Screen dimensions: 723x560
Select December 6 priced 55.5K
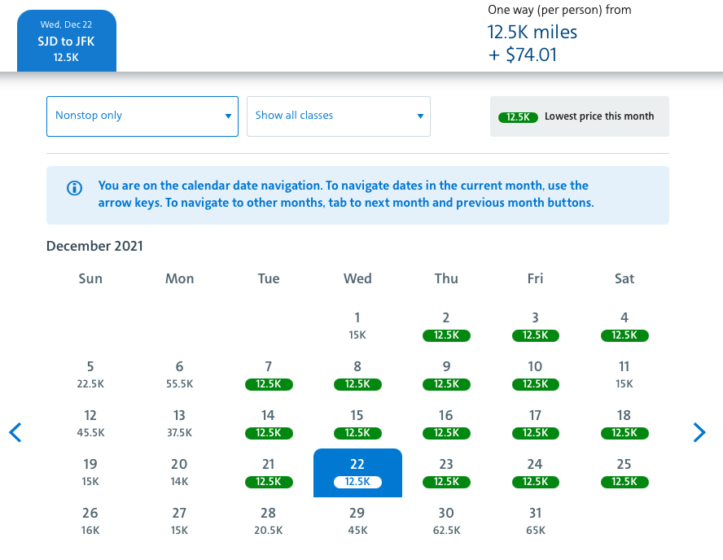pyautogui.click(x=179, y=374)
